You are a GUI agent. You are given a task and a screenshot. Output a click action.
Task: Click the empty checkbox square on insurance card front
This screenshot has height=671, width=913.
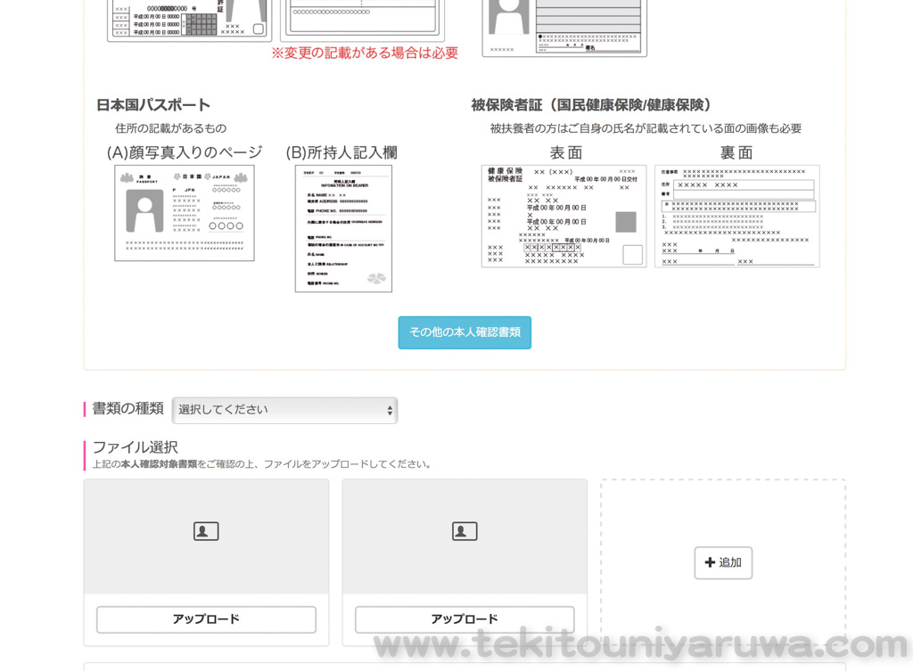tap(632, 255)
